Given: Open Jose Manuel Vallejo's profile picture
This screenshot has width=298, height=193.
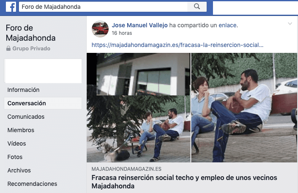Looking at the screenshot, I should point(100,29).
